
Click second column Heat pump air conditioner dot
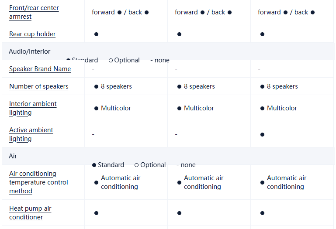coord(179,213)
